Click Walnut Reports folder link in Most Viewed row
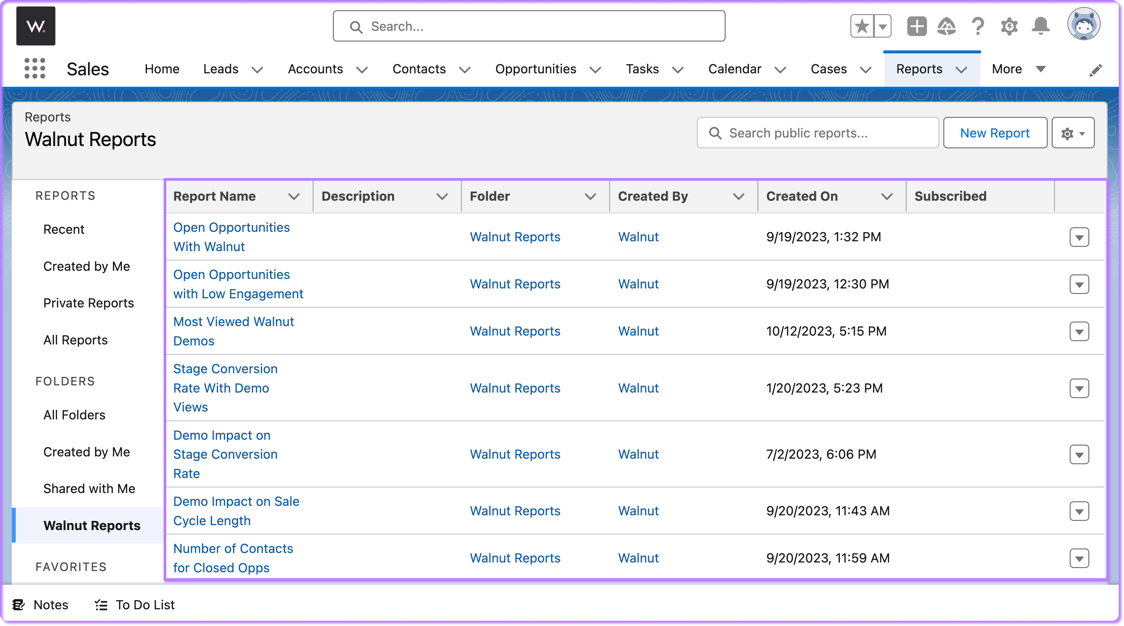The image size is (1124, 626). pos(515,331)
